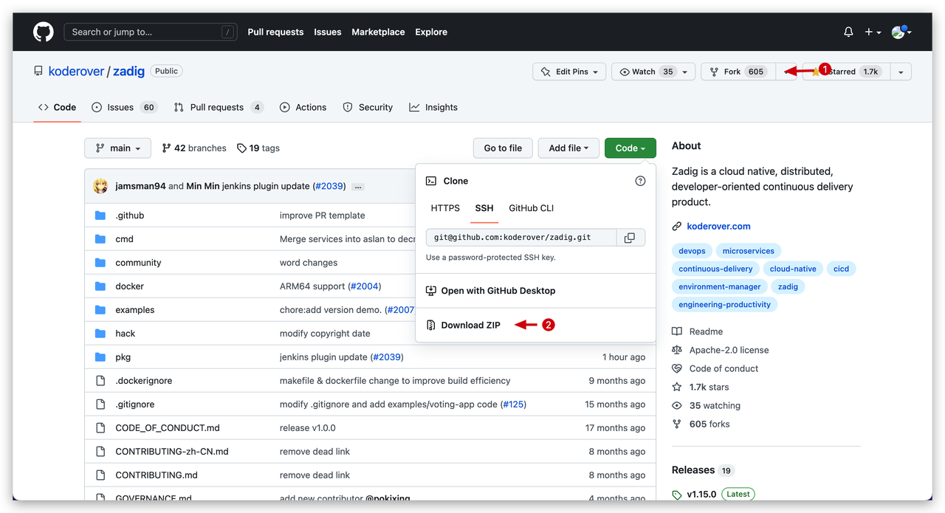Click the 42 branches link
945x513 pixels.
pos(194,148)
